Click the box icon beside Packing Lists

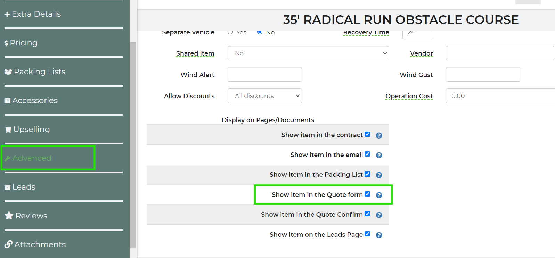pos(8,72)
